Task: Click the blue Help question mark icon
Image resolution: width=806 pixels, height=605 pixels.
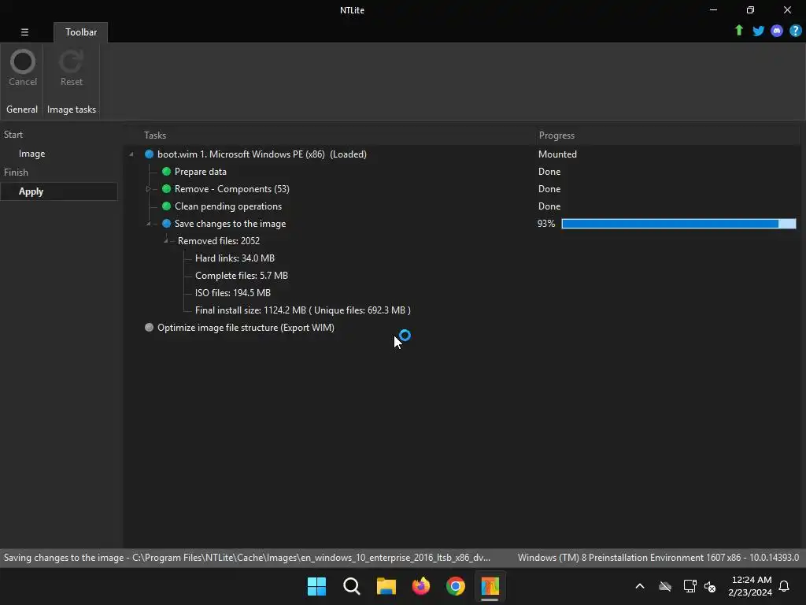Action: 795,31
